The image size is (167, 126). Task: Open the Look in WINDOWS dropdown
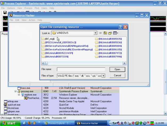(x=95, y=33)
